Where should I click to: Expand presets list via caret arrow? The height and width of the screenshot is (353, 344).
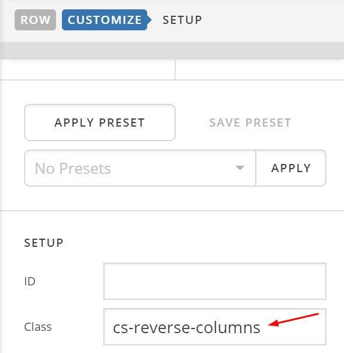coord(239,168)
